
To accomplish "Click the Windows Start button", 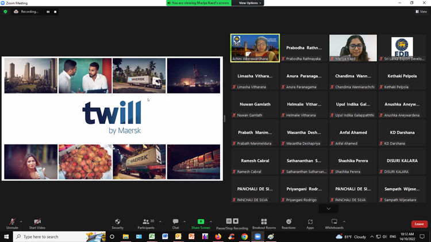I will pos(6,236).
